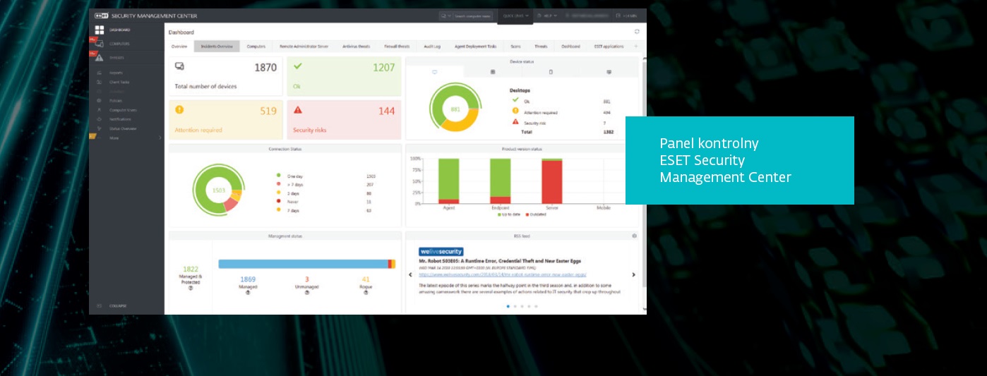
Task: Click the welivesecurity logo in RSS feed
Action: pos(441,251)
